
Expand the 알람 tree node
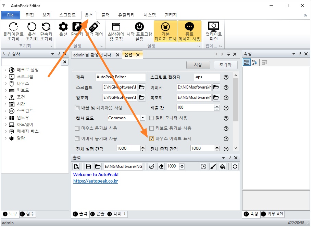5,138
